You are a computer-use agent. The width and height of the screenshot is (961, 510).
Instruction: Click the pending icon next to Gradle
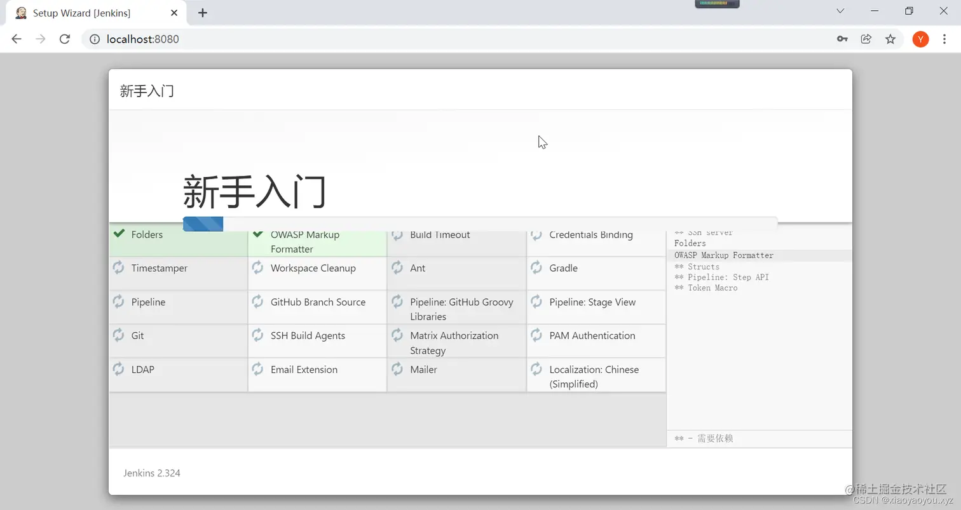click(536, 267)
